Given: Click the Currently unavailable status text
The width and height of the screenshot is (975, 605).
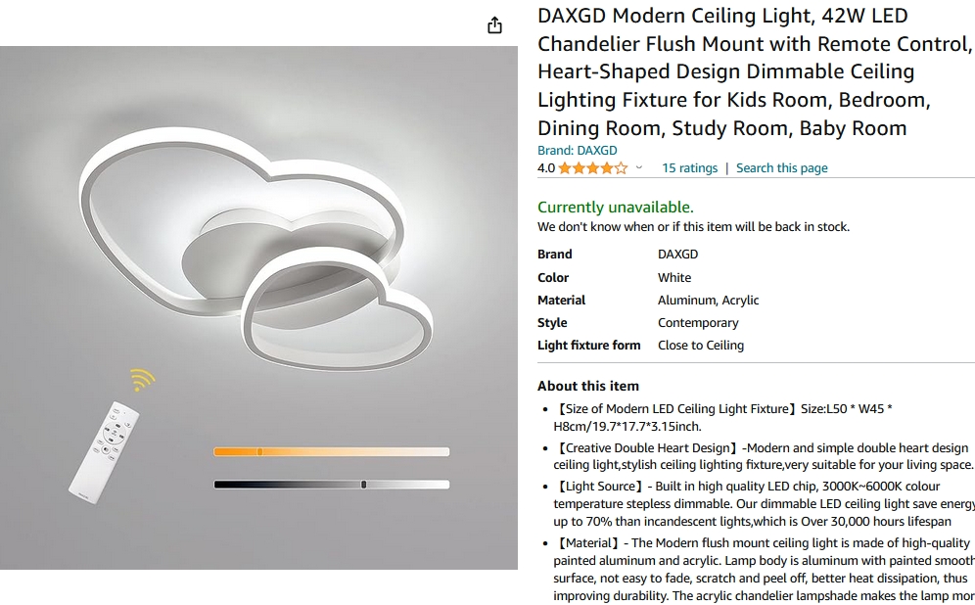Looking at the screenshot, I should tap(615, 208).
